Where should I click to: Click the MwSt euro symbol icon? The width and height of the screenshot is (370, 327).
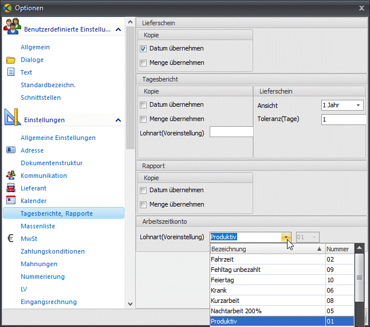(x=10, y=238)
